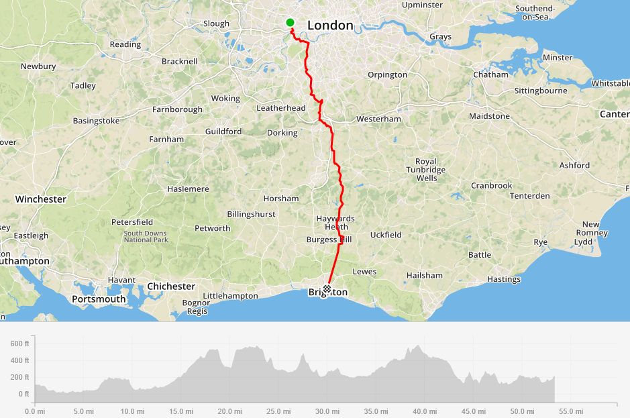
Task: Click the Hastings label on the coast
Action: [x=504, y=279]
